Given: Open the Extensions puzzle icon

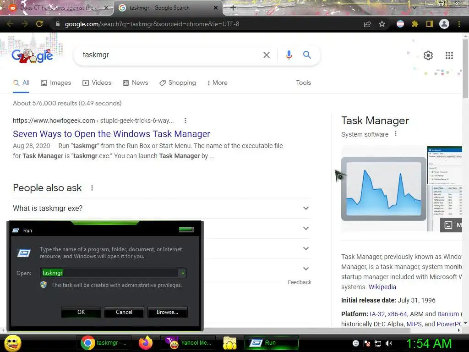Looking at the screenshot, I should pos(414,24).
